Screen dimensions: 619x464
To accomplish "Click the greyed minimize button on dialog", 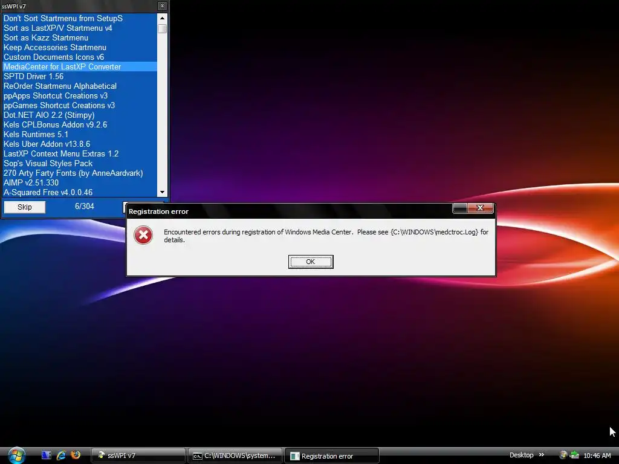I will pos(460,208).
